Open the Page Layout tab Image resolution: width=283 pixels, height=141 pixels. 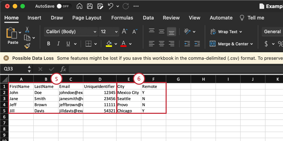pyautogui.click(x=87, y=18)
